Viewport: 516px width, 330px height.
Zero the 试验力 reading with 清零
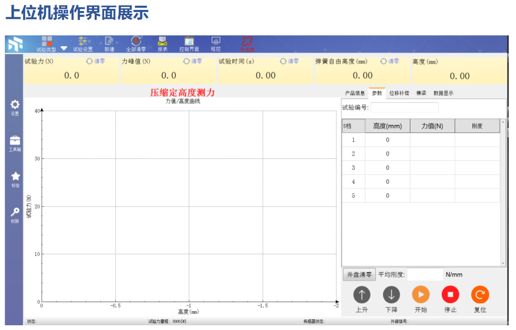point(95,61)
